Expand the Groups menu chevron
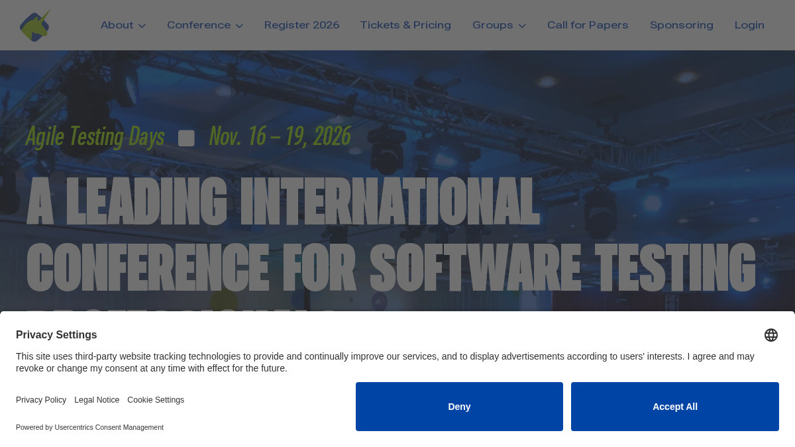 522,26
